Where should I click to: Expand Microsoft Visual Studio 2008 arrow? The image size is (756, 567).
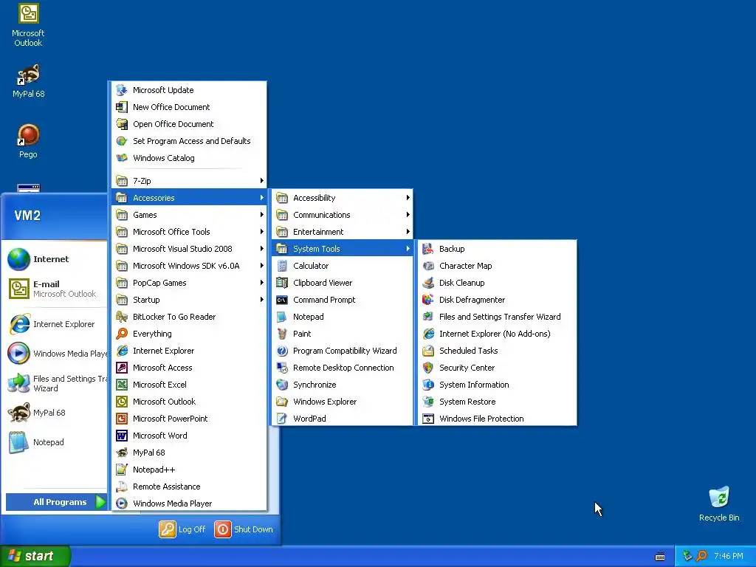coord(262,249)
